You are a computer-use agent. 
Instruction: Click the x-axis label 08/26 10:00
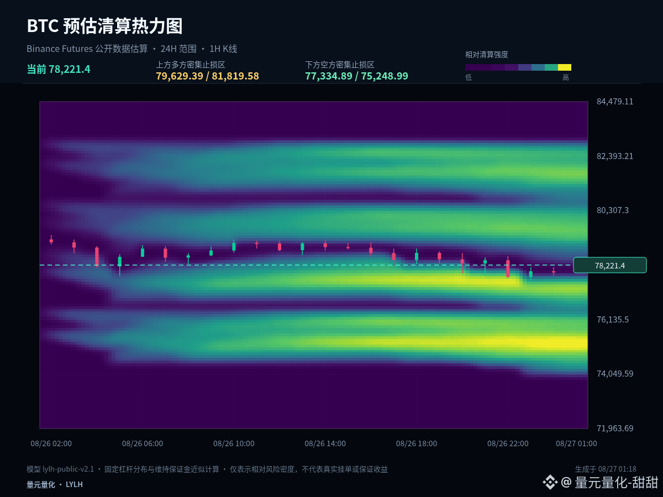[x=234, y=443]
